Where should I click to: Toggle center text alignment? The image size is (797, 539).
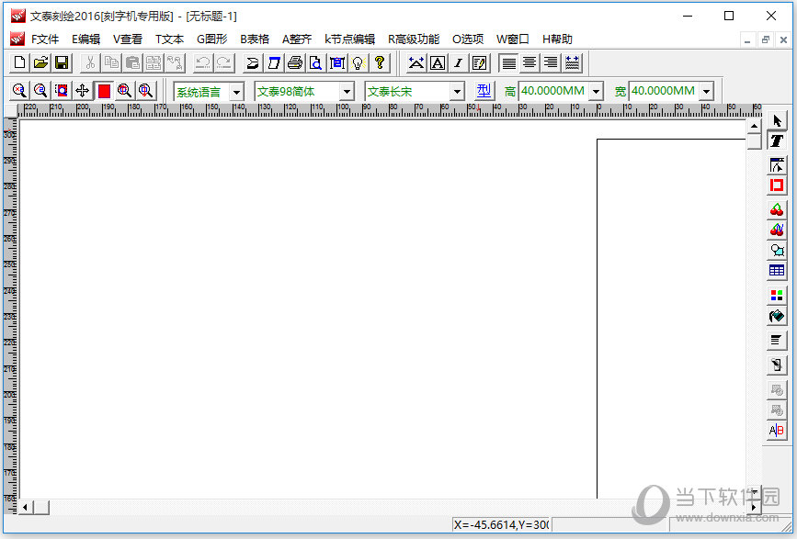tap(529, 62)
